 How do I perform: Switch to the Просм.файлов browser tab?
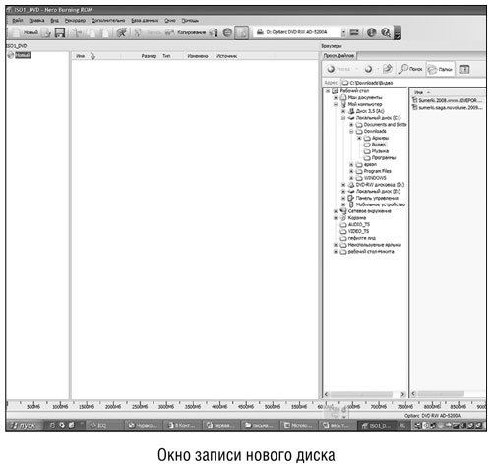(338, 56)
